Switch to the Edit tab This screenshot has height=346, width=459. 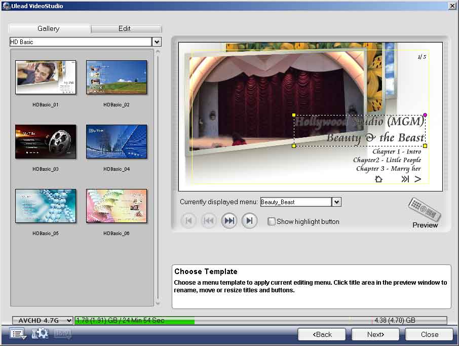click(126, 29)
